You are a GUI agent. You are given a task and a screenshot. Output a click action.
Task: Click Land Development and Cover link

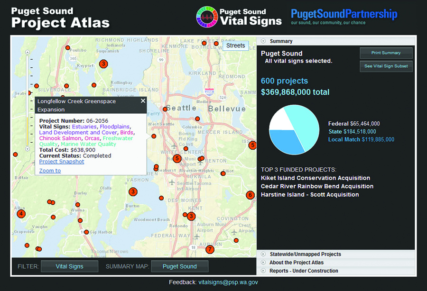click(x=78, y=132)
